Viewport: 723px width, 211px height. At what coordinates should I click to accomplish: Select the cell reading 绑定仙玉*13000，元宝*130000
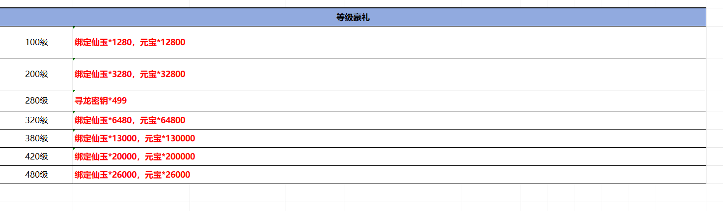(135, 138)
